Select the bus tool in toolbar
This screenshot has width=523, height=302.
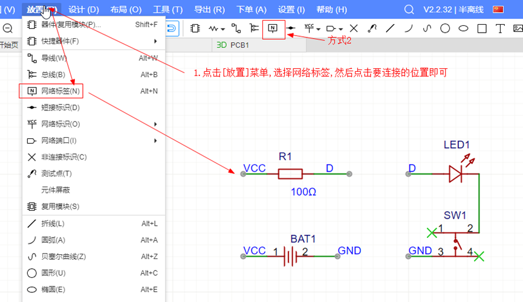click(254, 28)
